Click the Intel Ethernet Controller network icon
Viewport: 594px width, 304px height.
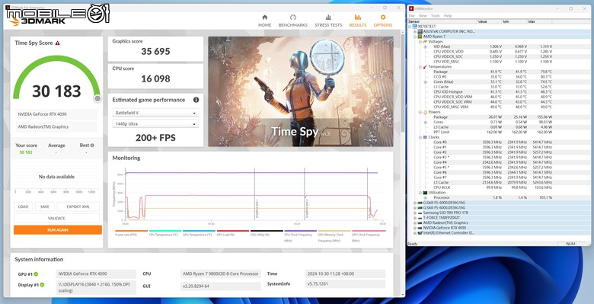tap(420, 232)
